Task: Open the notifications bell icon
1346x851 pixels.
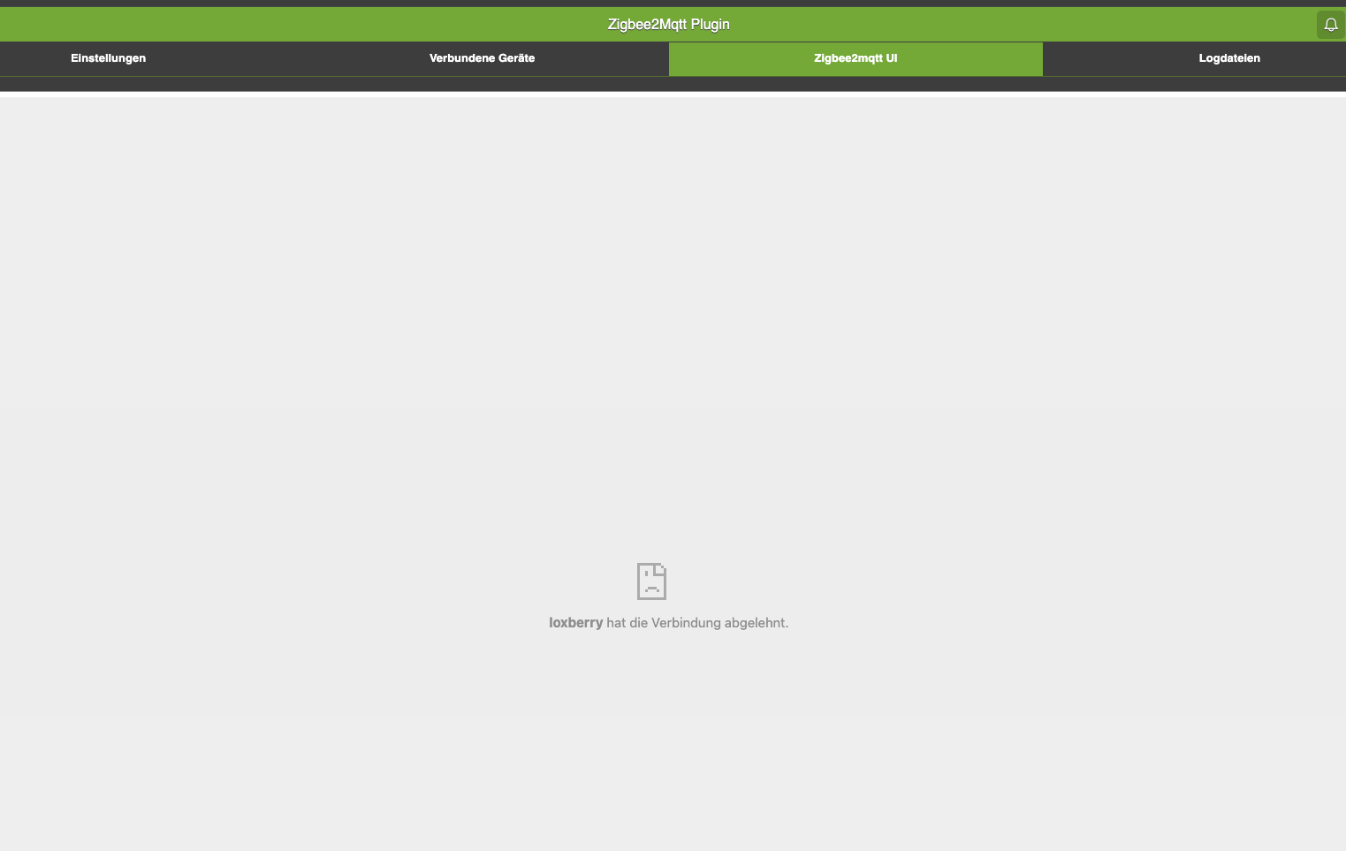Action: (x=1330, y=25)
